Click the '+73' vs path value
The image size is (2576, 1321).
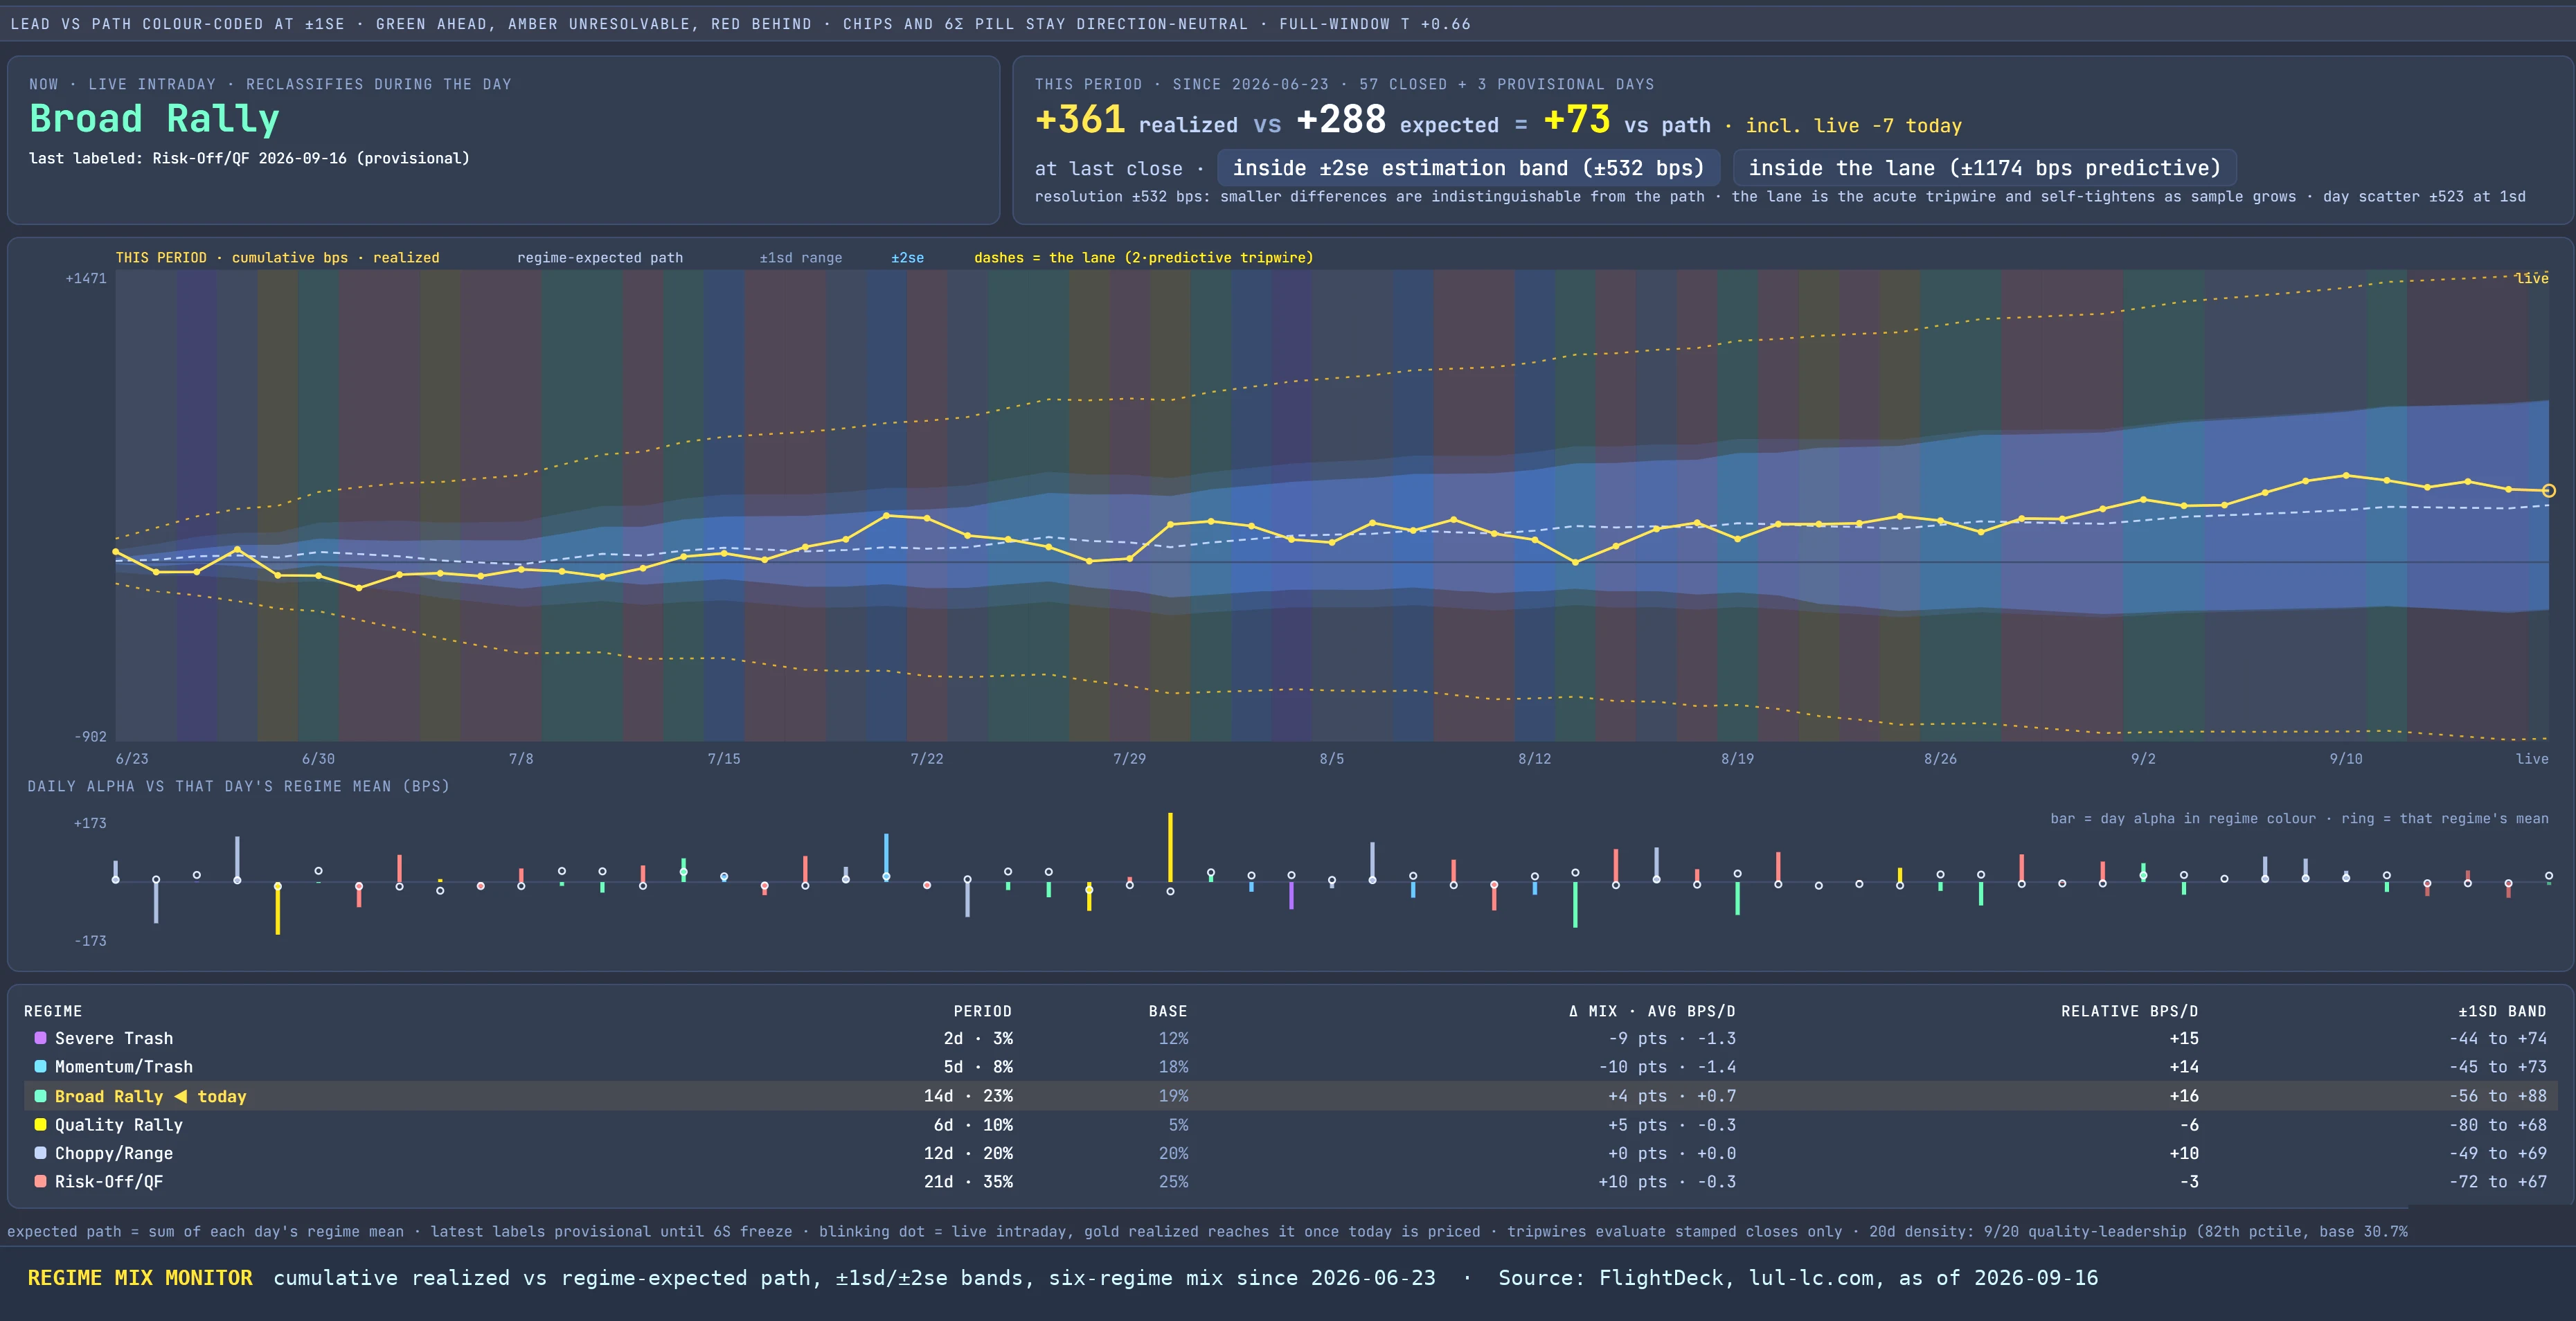(1577, 120)
